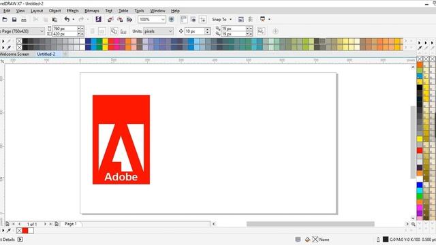This screenshot has height=245, width=436.
Task: Open the Window menu
Action: click(157, 11)
